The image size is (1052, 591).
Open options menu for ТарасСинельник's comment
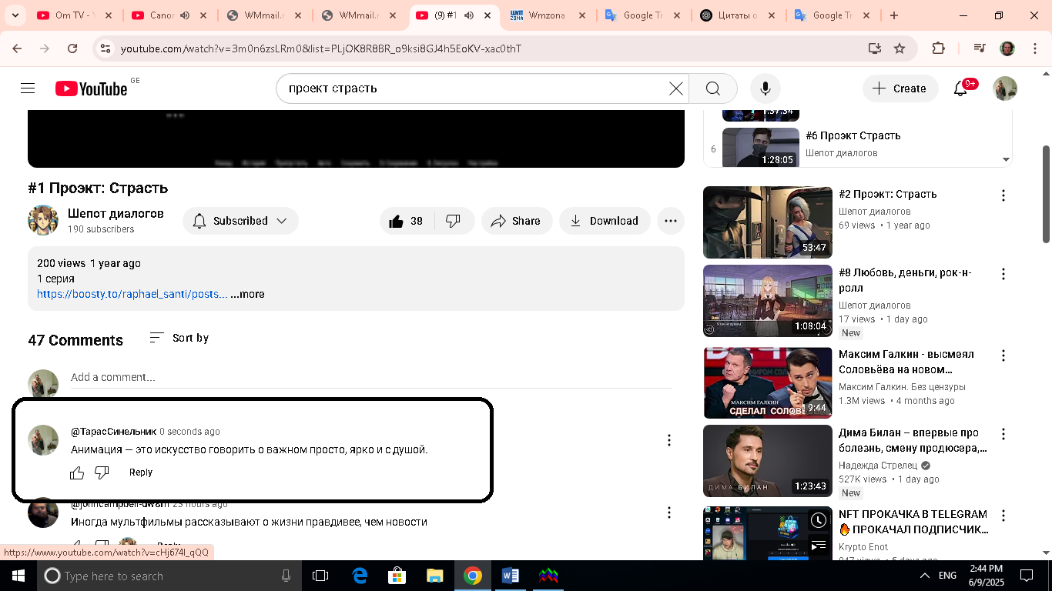click(x=669, y=440)
